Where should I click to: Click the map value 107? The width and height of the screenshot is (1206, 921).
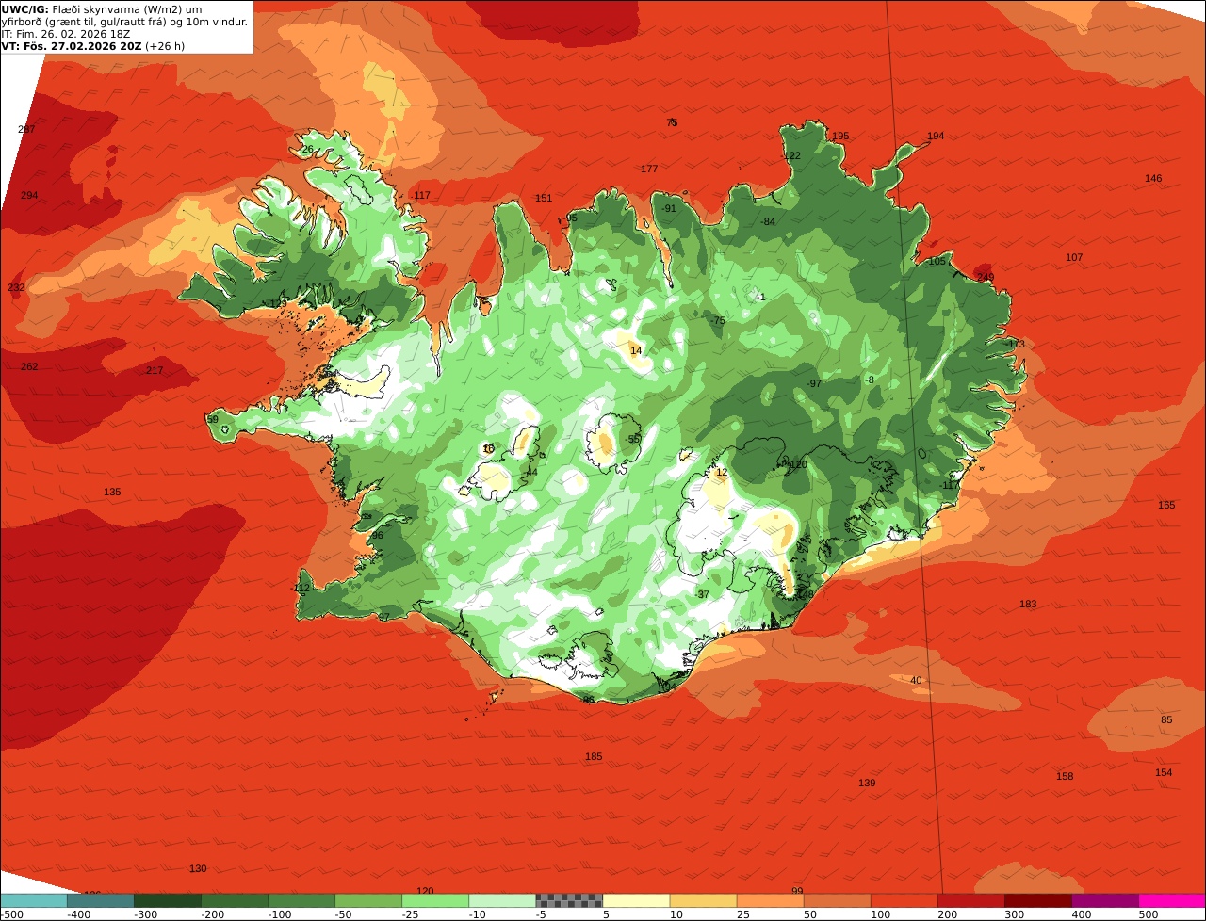1074,257
